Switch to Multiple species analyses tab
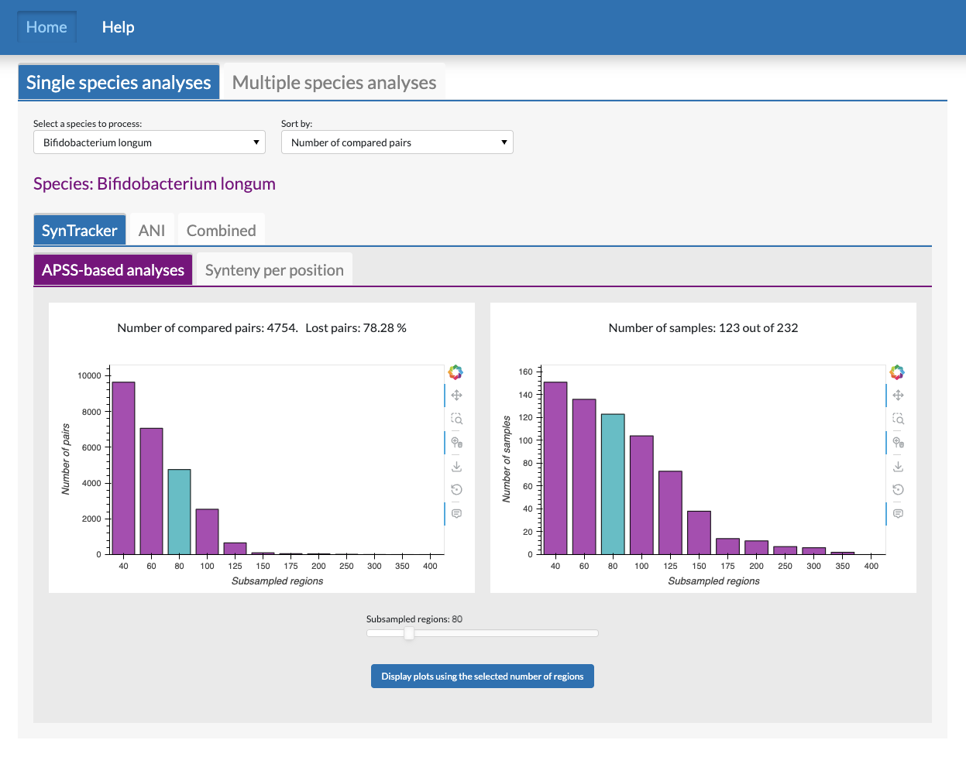The height and width of the screenshot is (757, 966). (x=334, y=83)
